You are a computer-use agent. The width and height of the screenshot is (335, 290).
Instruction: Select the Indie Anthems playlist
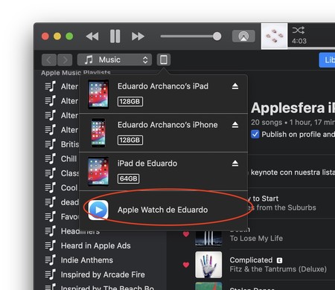pyautogui.click(x=87, y=260)
